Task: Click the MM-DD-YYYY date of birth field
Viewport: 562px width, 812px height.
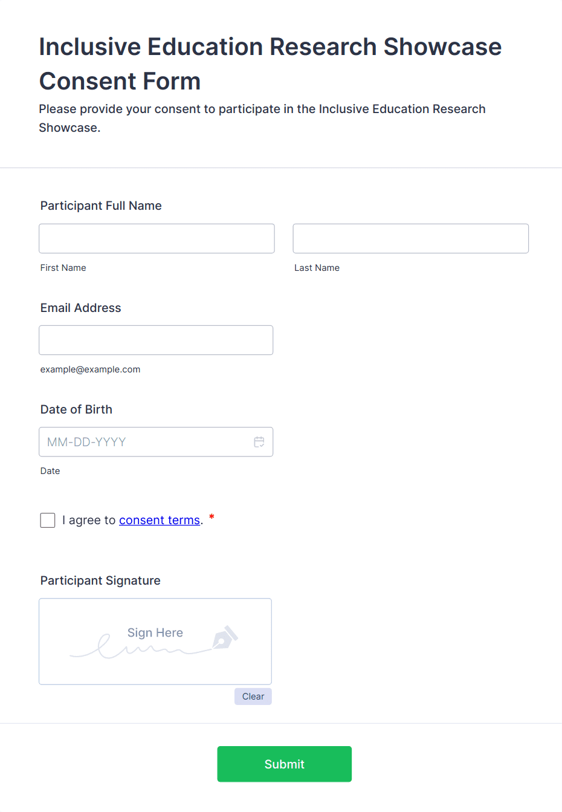Action: point(145,442)
